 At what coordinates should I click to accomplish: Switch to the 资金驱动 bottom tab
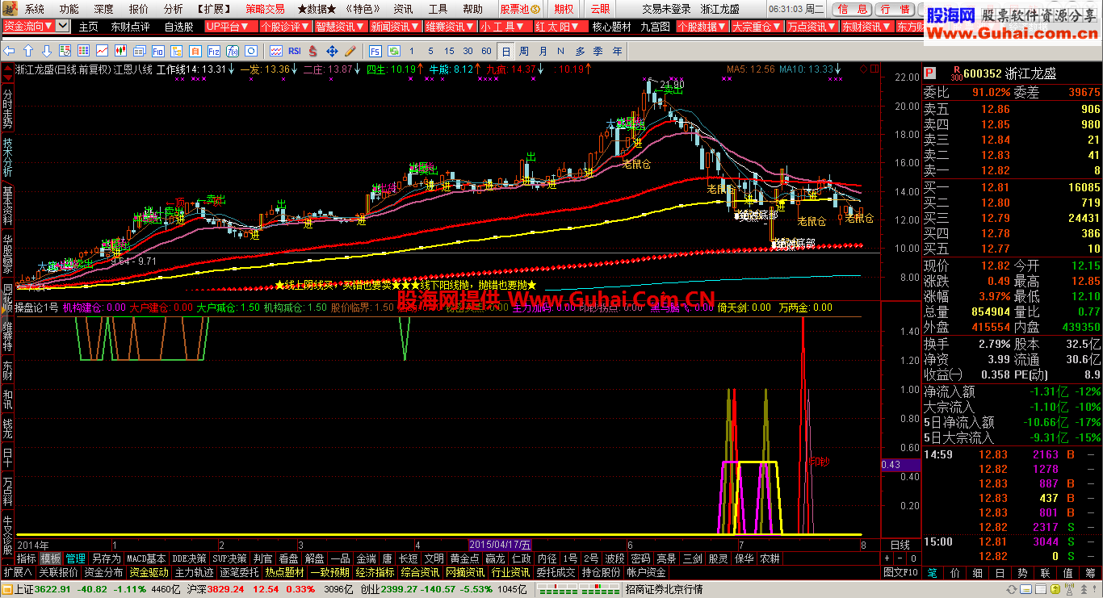point(149,572)
